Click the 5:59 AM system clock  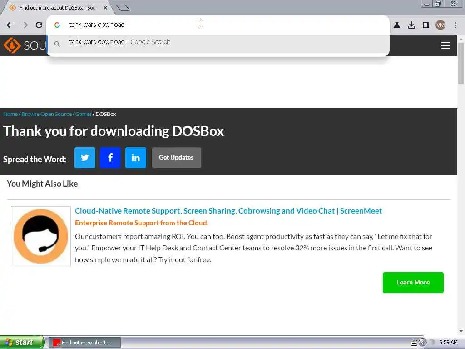click(x=448, y=343)
